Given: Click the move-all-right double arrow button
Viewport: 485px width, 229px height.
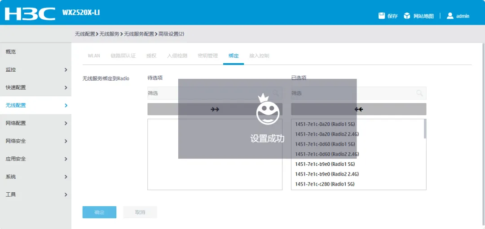Looking at the screenshot, I should tap(215, 109).
